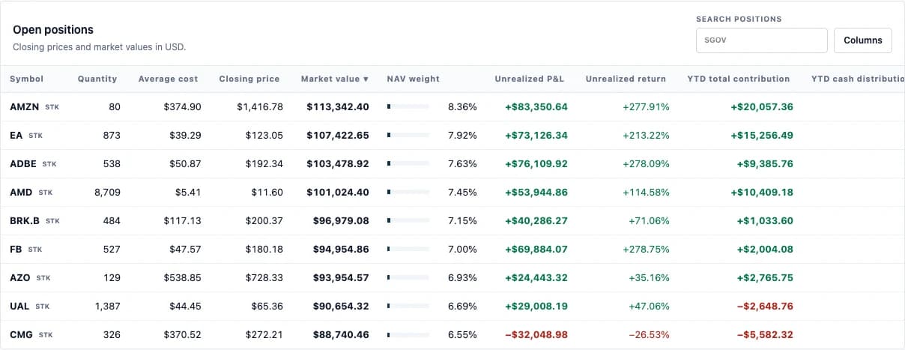This screenshot has height=350, width=905.
Task: Click unrealized return +277.91%
Action: [x=646, y=107]
